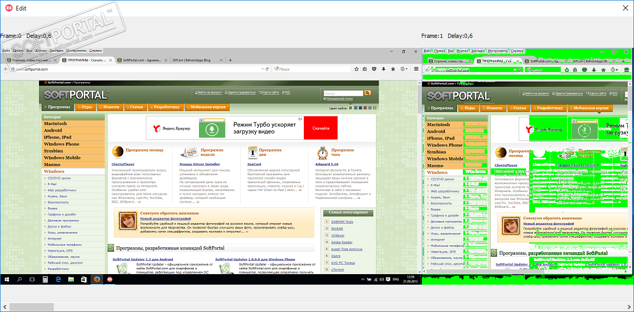
Task: Click Frame 0's Task View taskbar icon
Action: pos(32,280)
